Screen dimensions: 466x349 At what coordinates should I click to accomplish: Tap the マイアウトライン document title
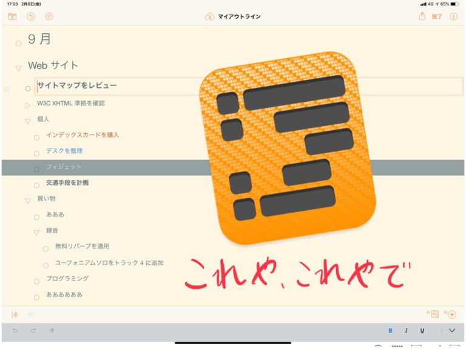pos(239,16)
